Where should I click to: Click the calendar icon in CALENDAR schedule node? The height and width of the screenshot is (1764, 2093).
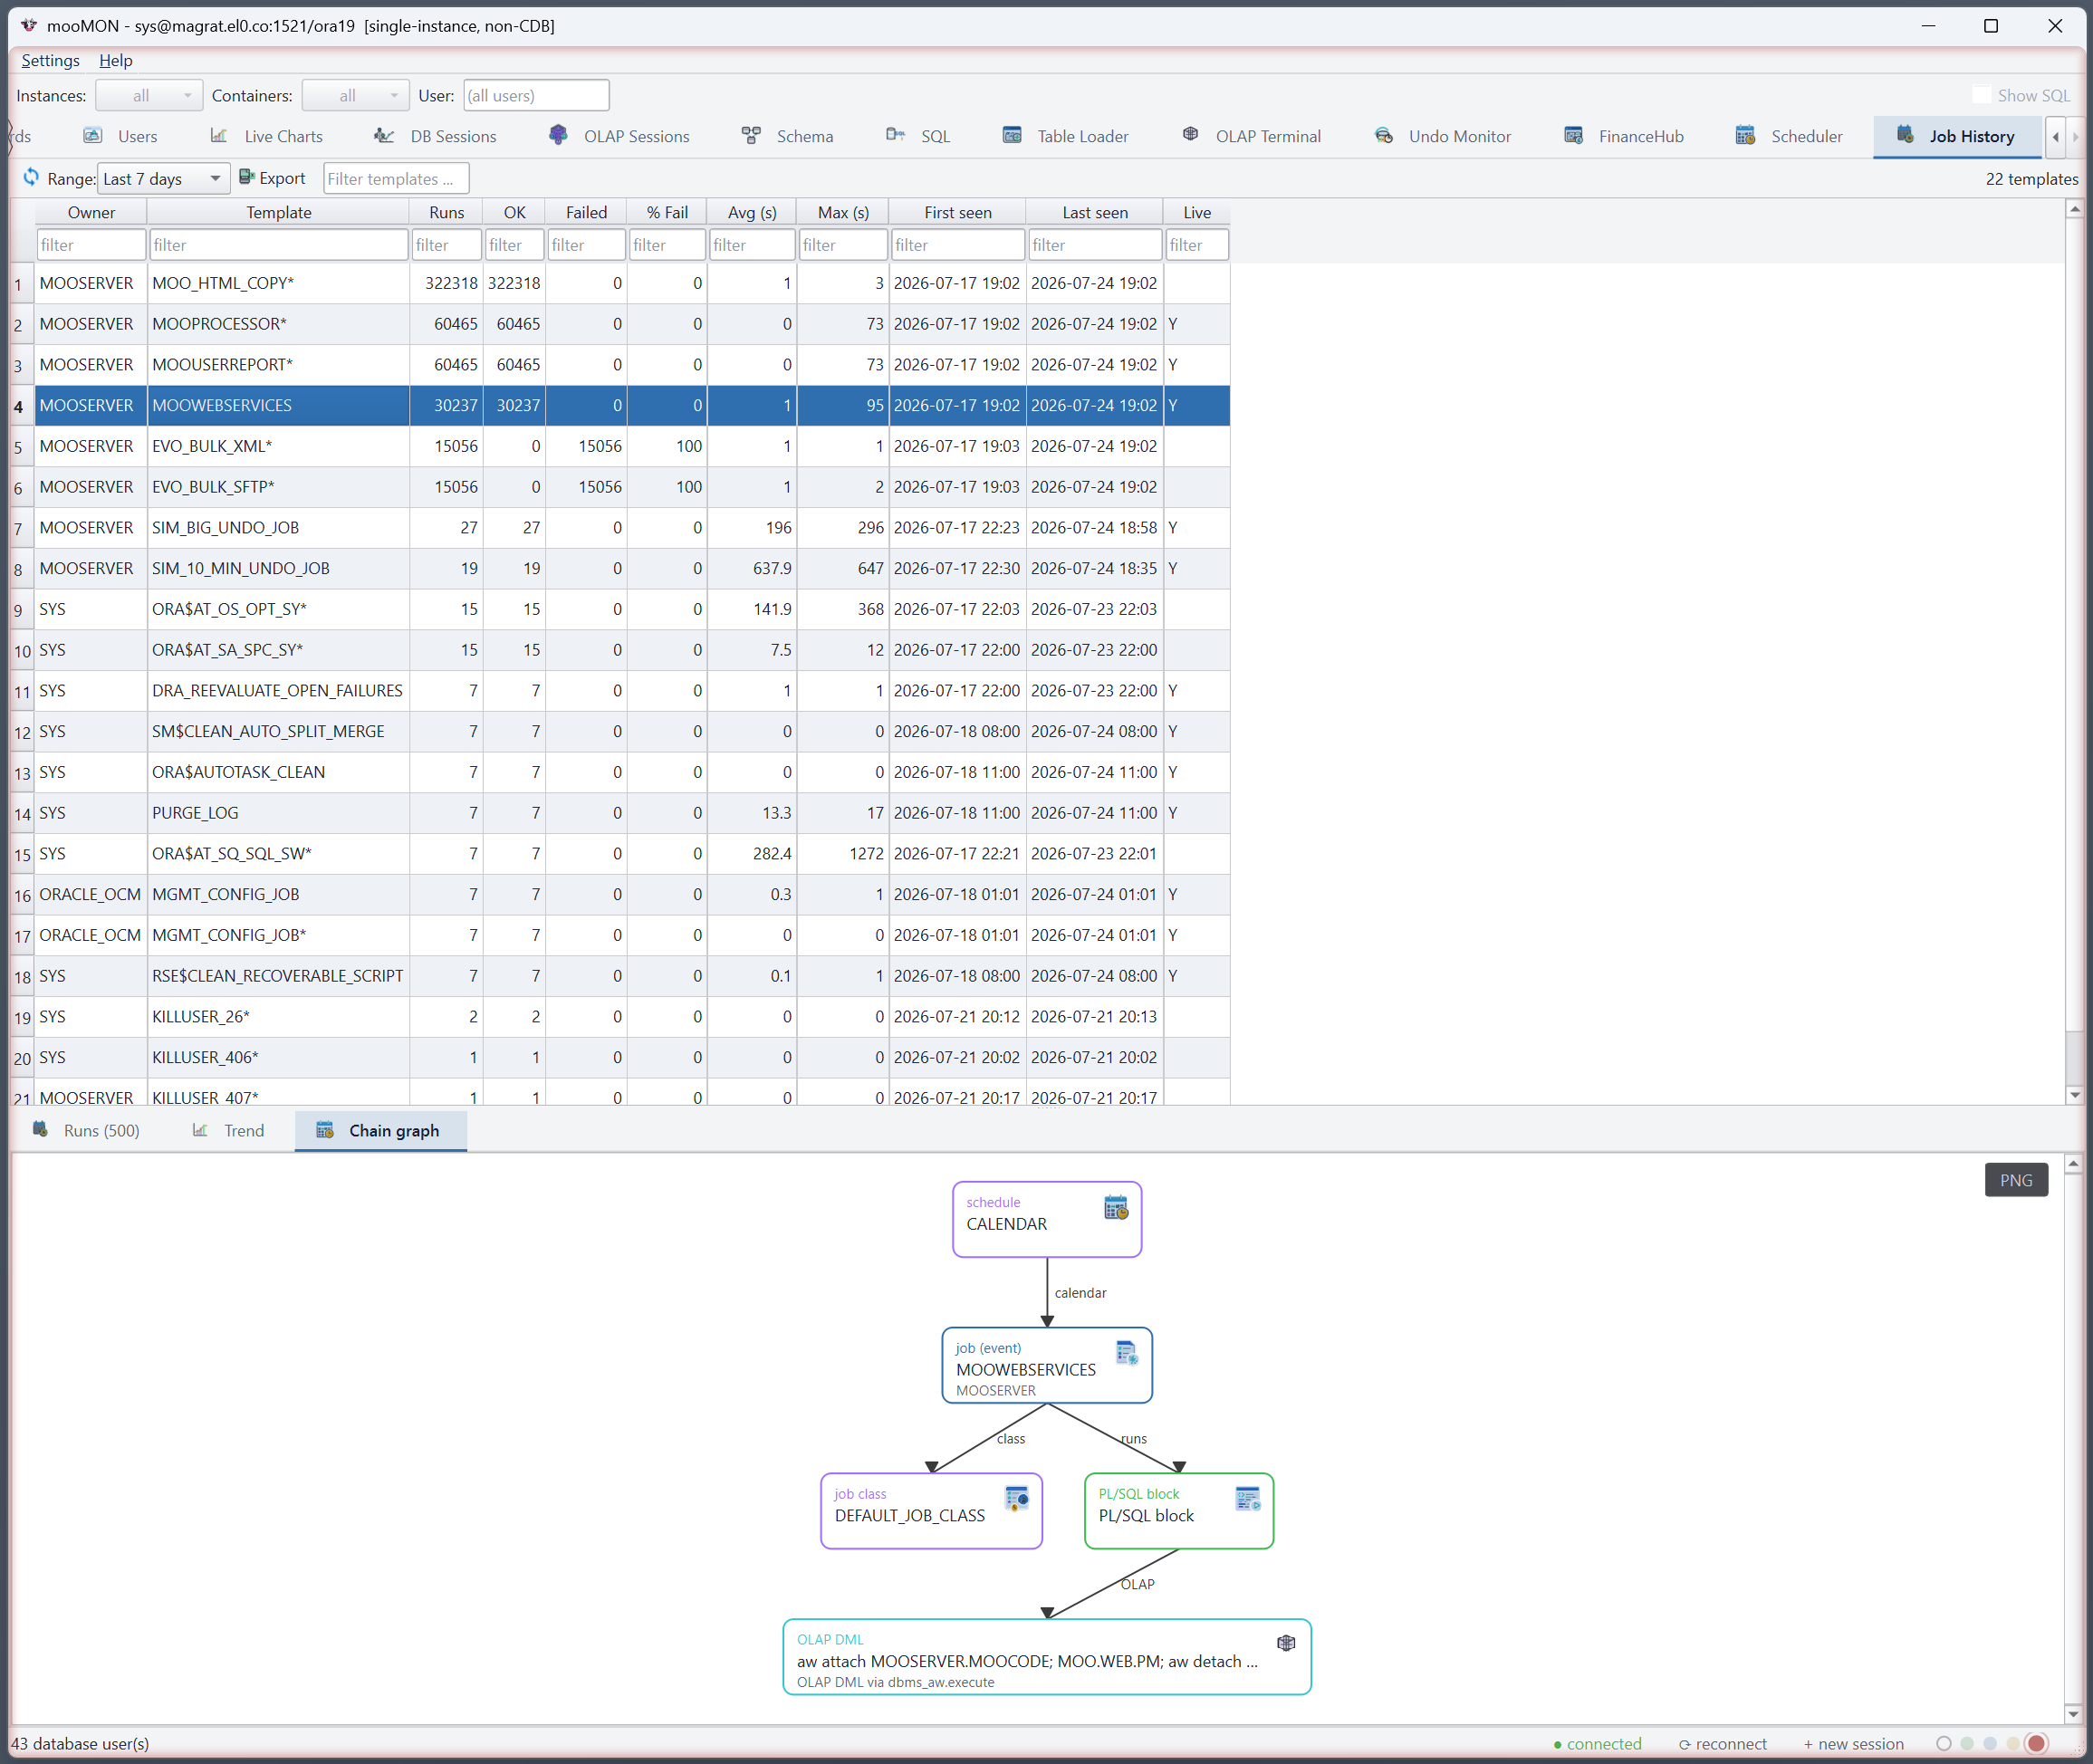click(1116, 1207)
